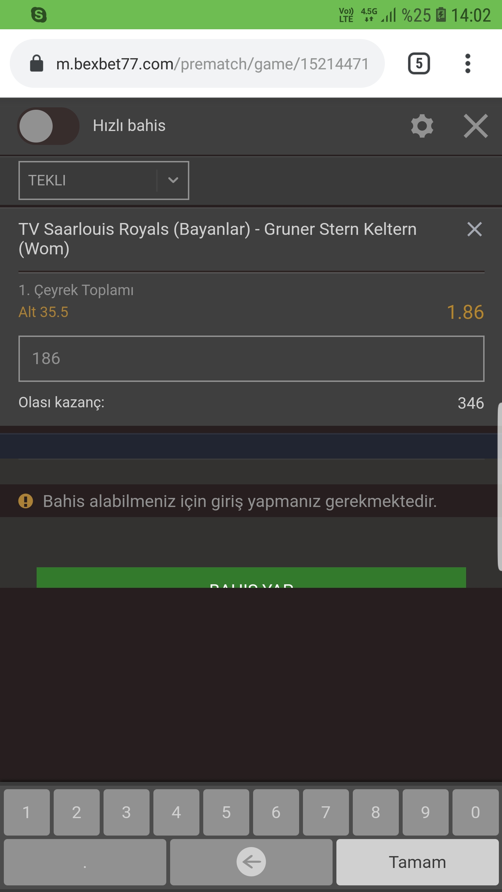The width and height of the screenshot is (502, 892).
Task: Open bet slip settings gear
Action: 422,126
